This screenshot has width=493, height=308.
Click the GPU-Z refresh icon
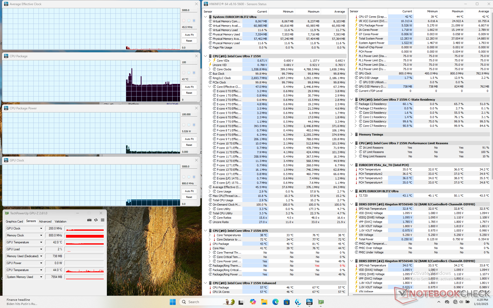(x=96, y=220)
